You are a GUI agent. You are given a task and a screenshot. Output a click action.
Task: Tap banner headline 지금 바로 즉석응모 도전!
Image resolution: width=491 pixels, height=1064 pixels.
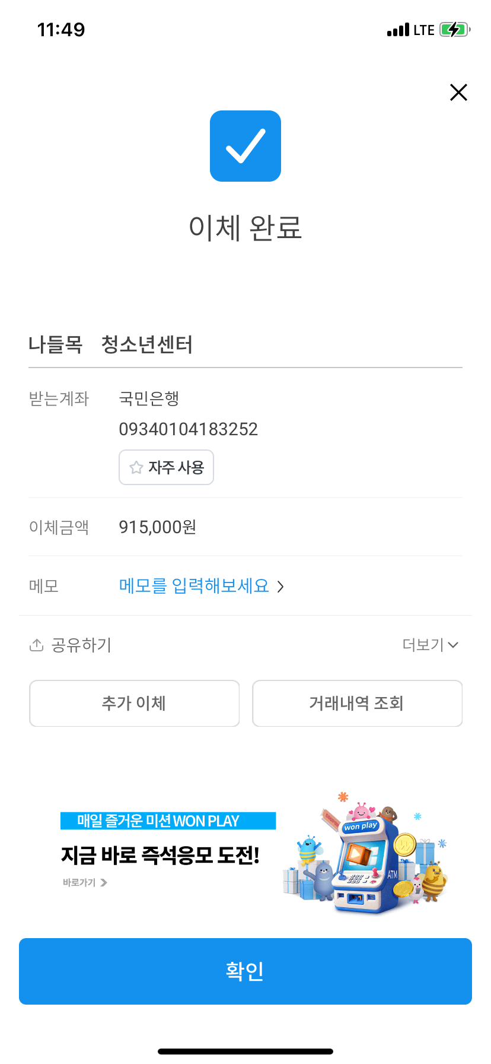tap(160, 856)
